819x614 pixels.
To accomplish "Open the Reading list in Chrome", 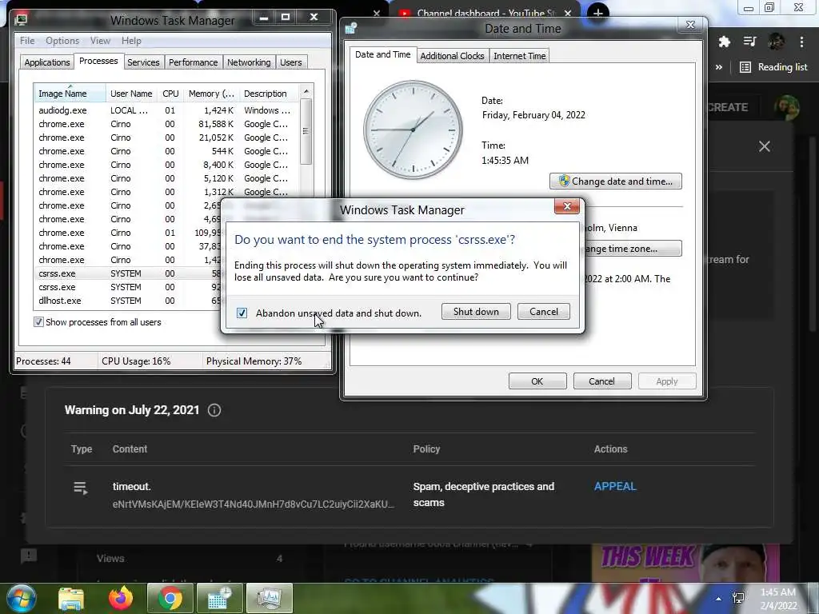I will (x=773, y=67).
